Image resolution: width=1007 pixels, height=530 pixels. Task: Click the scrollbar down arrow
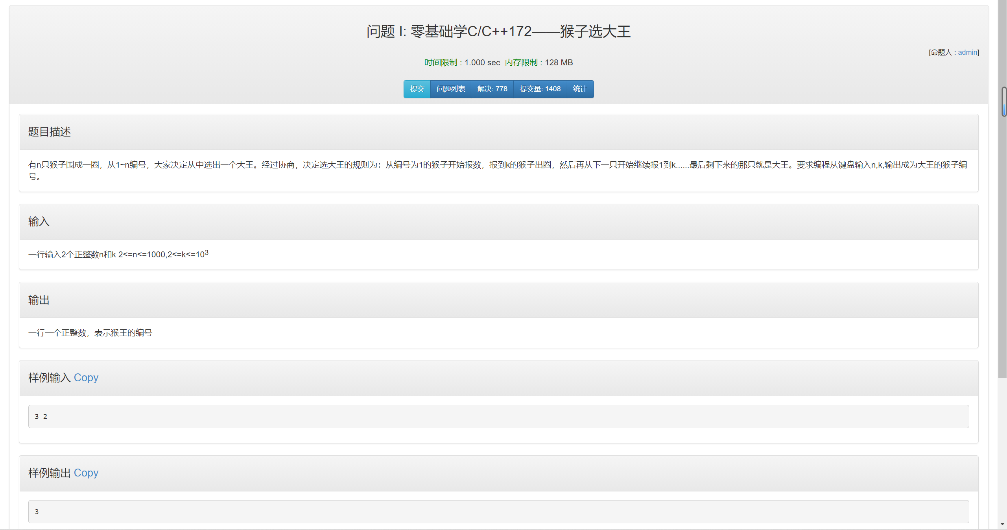click(1002, 524)
